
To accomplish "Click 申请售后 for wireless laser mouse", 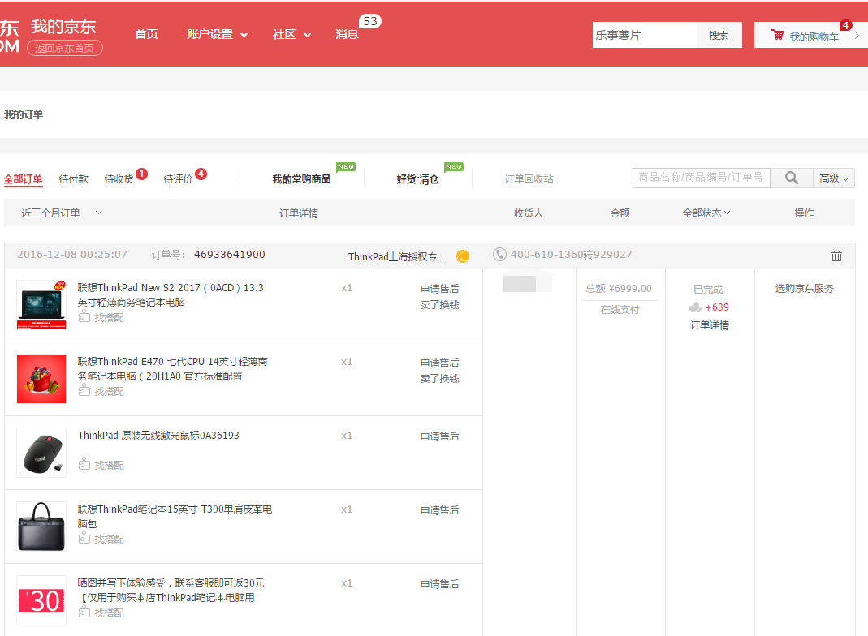I will click(x=439, y=436).
